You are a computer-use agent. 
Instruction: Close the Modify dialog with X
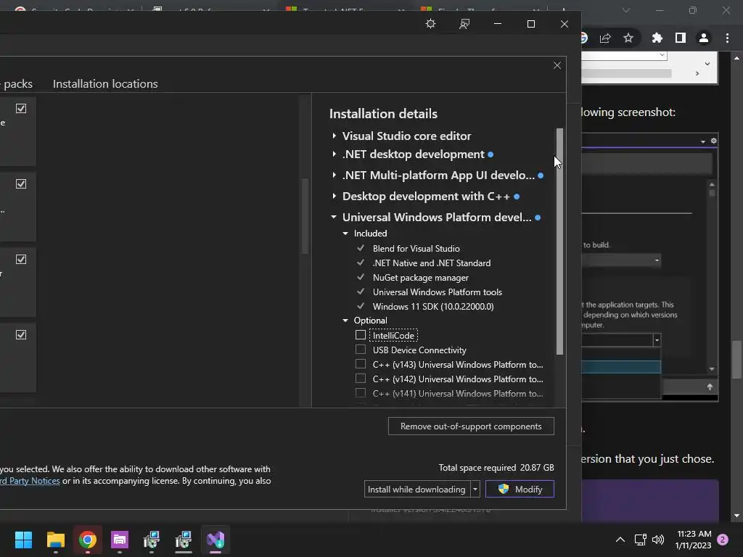point(557,65)
